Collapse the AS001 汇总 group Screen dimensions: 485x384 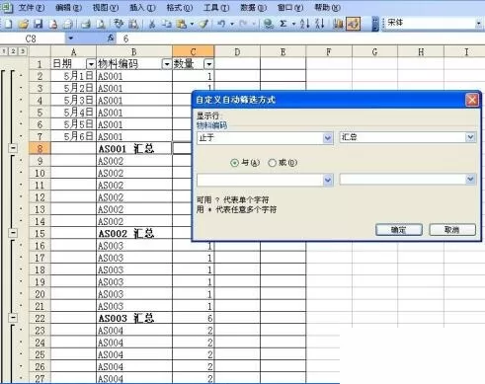(13, 148)
